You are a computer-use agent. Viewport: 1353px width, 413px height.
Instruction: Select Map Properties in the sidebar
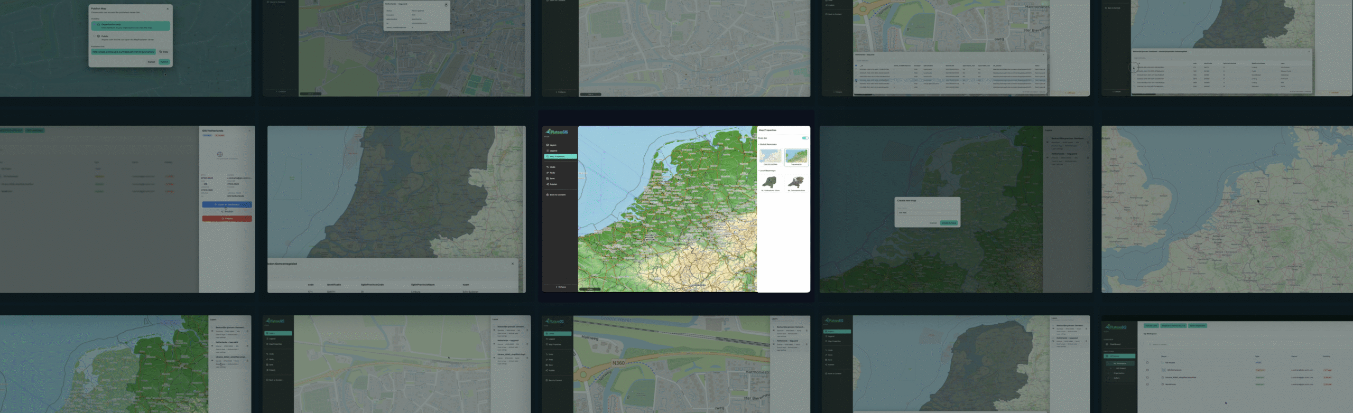tap(557, 156)
